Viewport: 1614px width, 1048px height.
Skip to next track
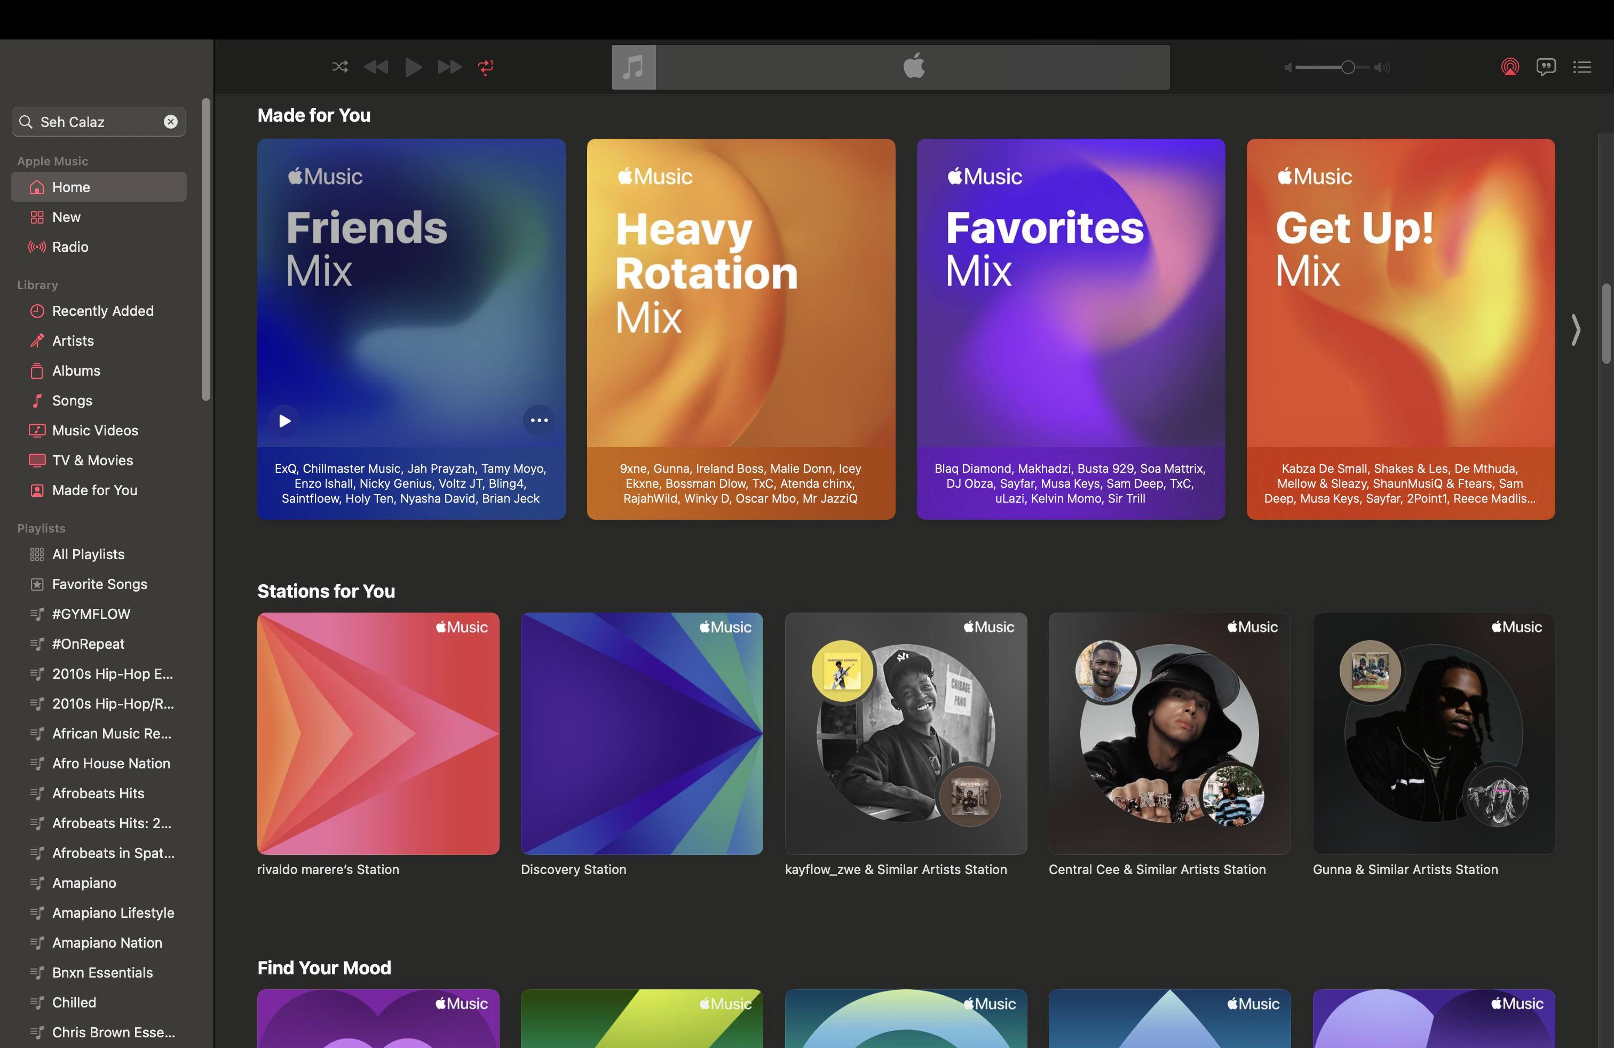pyautogui.click(x=449, y=66)
